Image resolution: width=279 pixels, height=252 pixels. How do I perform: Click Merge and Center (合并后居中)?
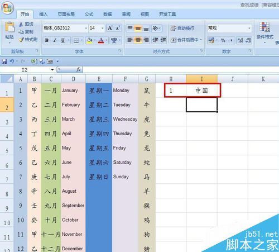[x=185, y=40]
